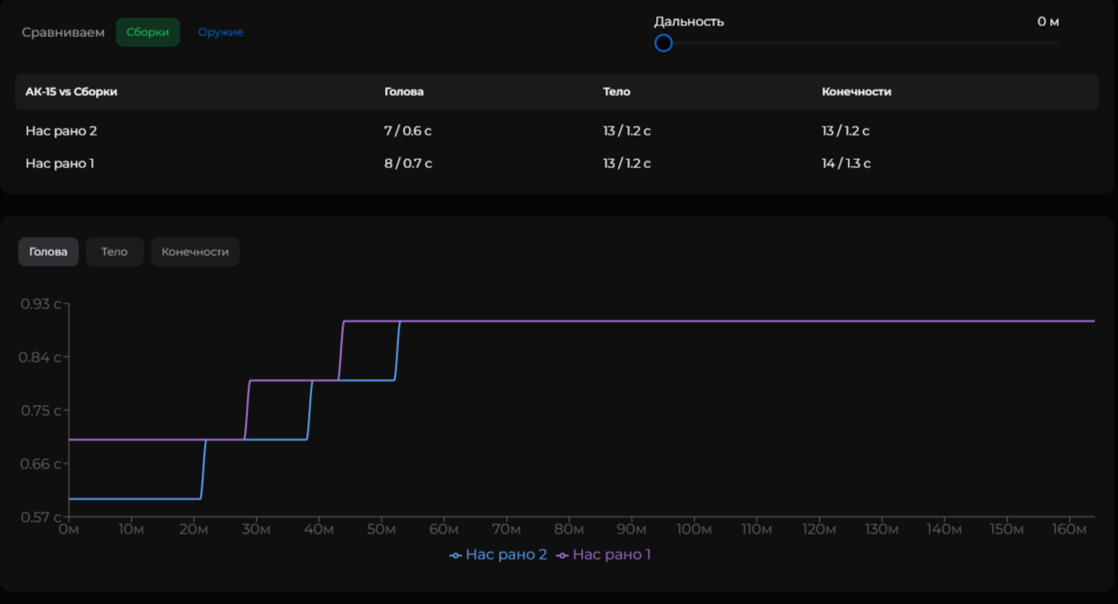Click the 7 / 0.6 с head value
The image size is (1118, 604).
[x=408, y=131]
